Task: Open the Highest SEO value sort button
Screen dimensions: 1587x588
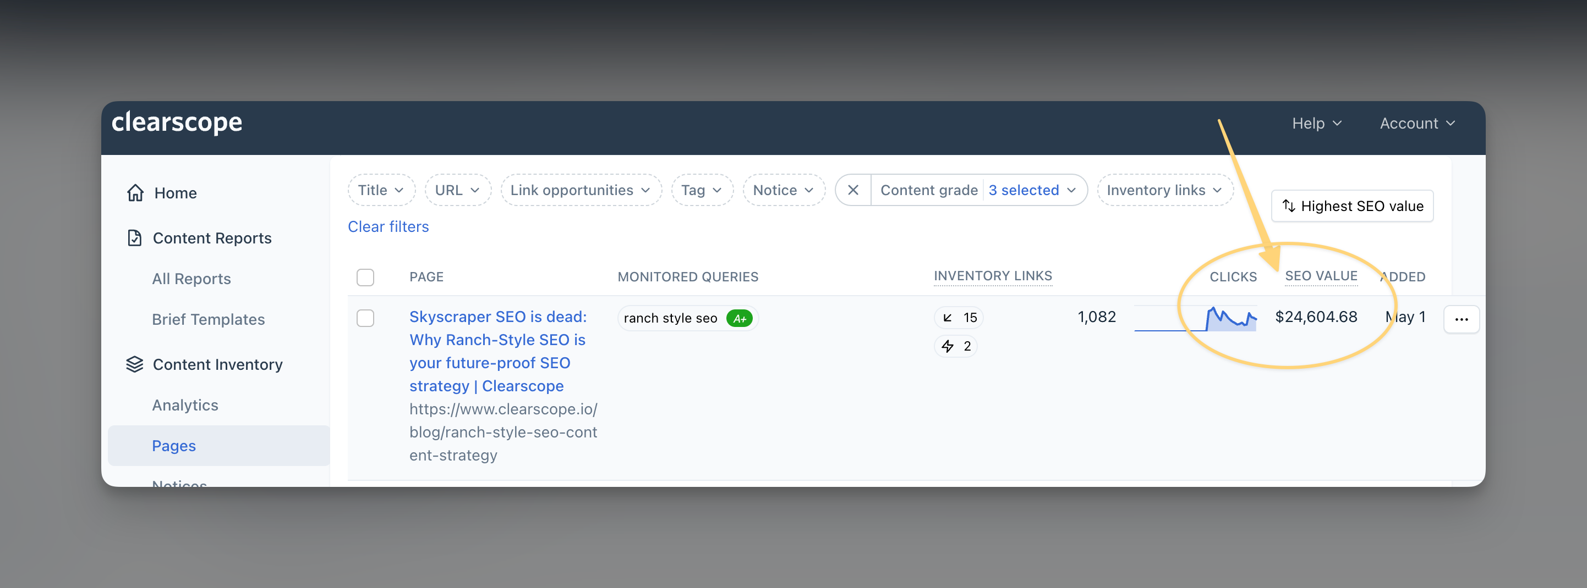Action: [1352, 206]
